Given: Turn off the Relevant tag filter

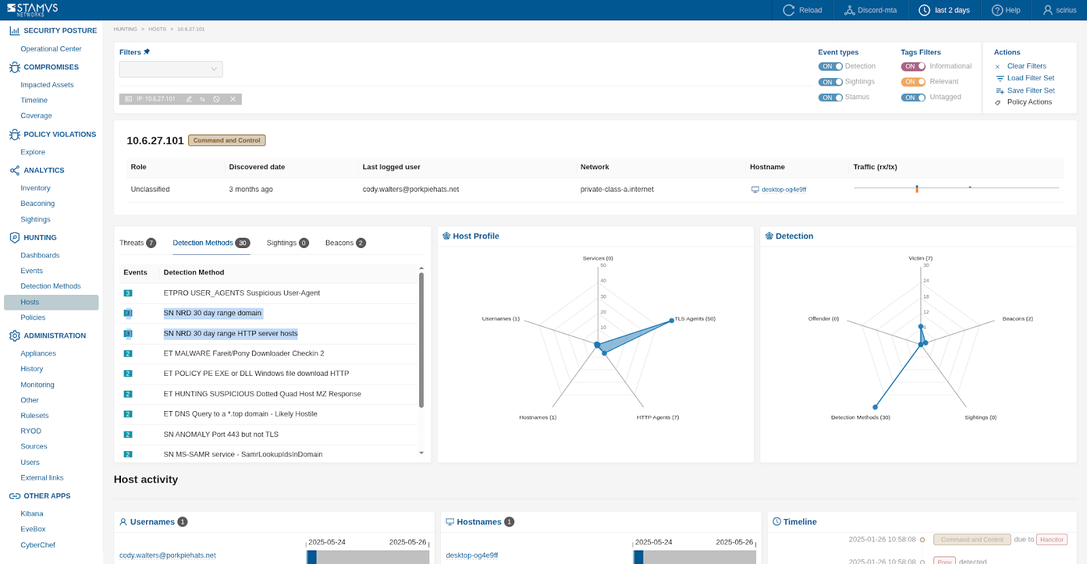Looking at the screenshot, I should [913, 82].
